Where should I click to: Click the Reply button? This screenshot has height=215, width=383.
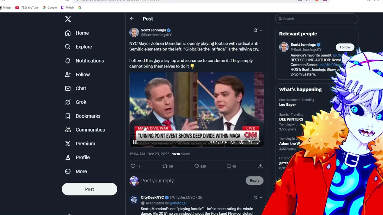[254, 181]
